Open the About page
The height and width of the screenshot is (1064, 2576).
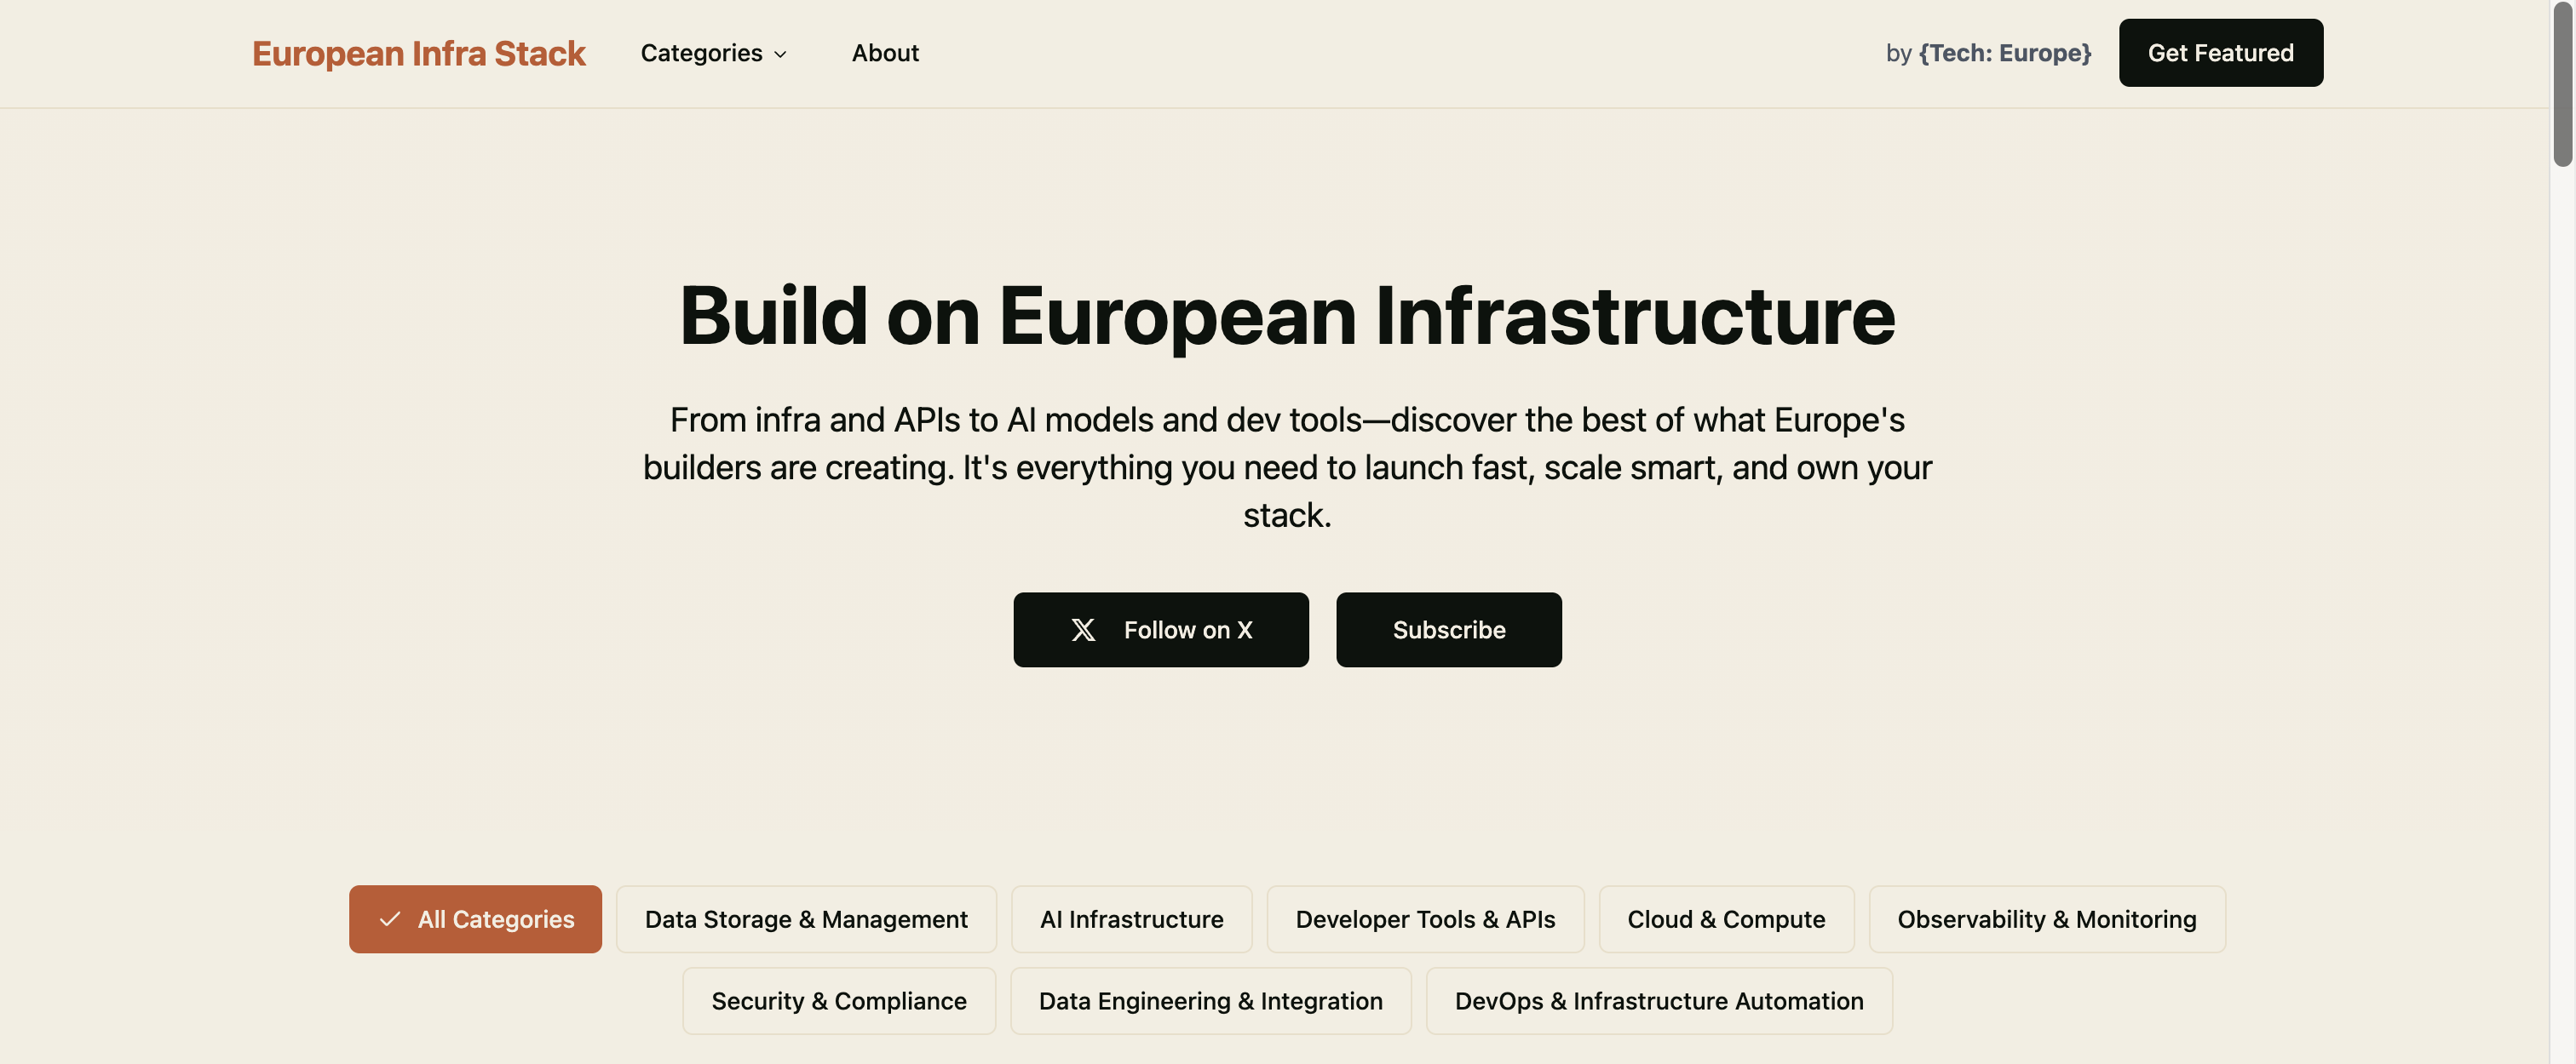[884, 53]
